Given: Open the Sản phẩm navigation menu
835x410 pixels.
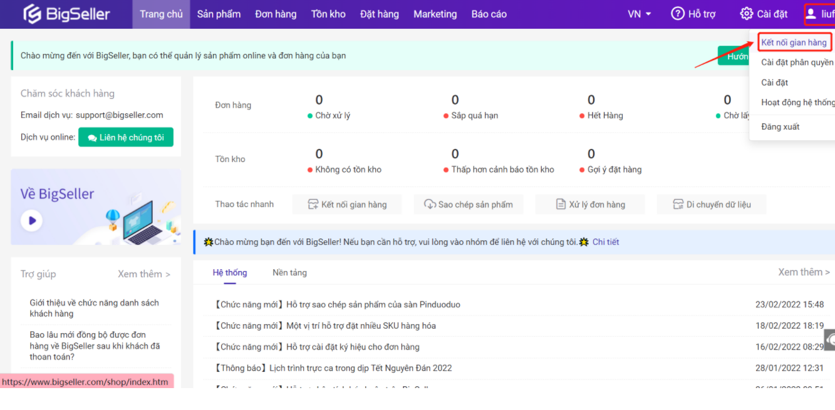Looking at the screenshot, I should pos(219,14).
